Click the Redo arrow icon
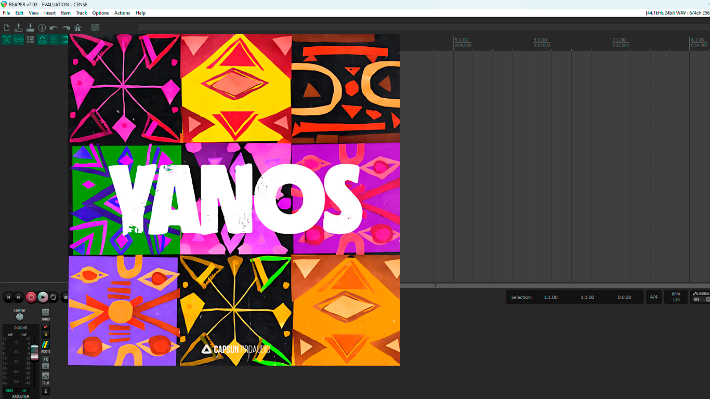The width and height of the screenshot is (710, 399). [66, 28]
